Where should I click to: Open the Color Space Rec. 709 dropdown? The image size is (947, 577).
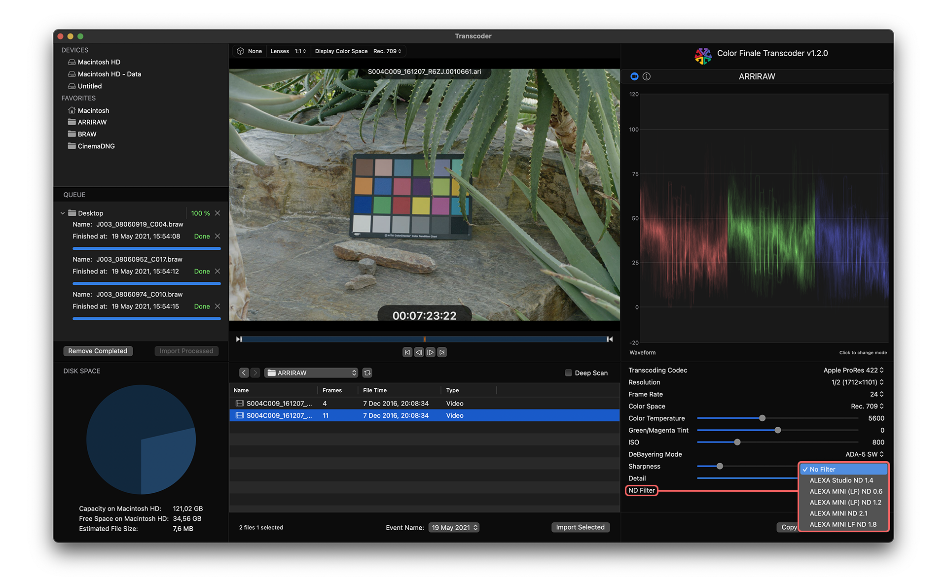(x=867, y=407)
